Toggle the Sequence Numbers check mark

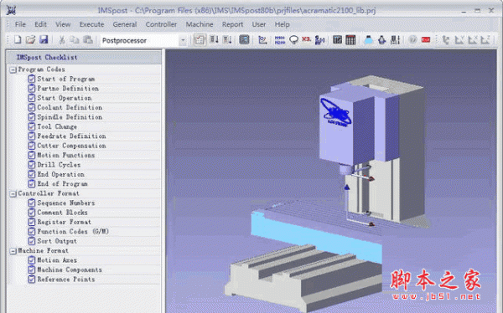coord(32,203)
